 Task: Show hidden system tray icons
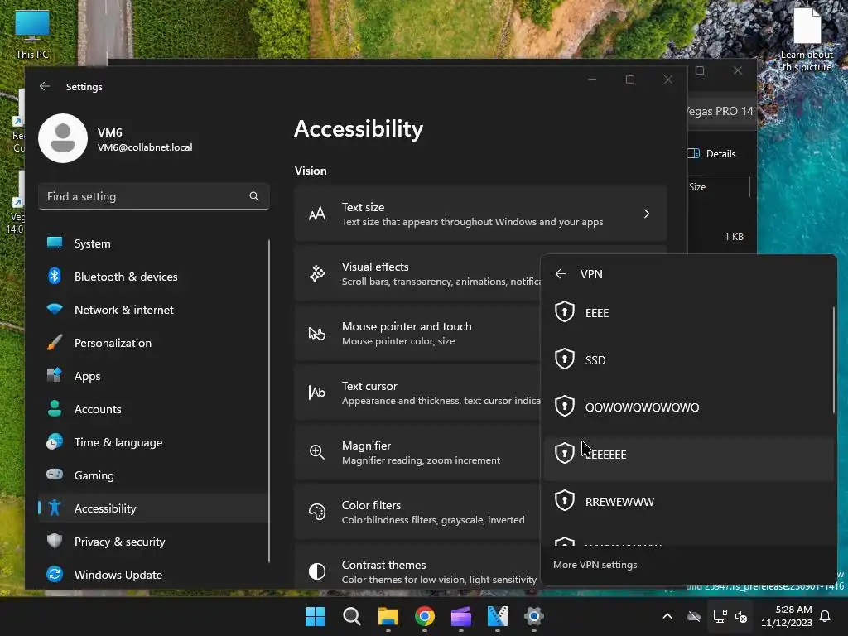pyautogui.click(x=667, y=616)
